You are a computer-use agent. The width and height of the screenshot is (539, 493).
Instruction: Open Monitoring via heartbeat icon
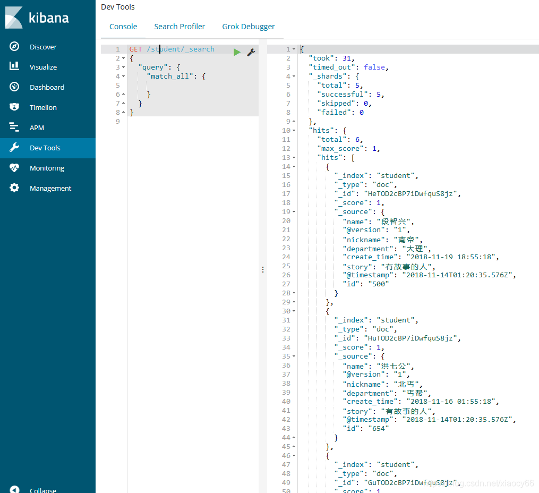(14, 168)
